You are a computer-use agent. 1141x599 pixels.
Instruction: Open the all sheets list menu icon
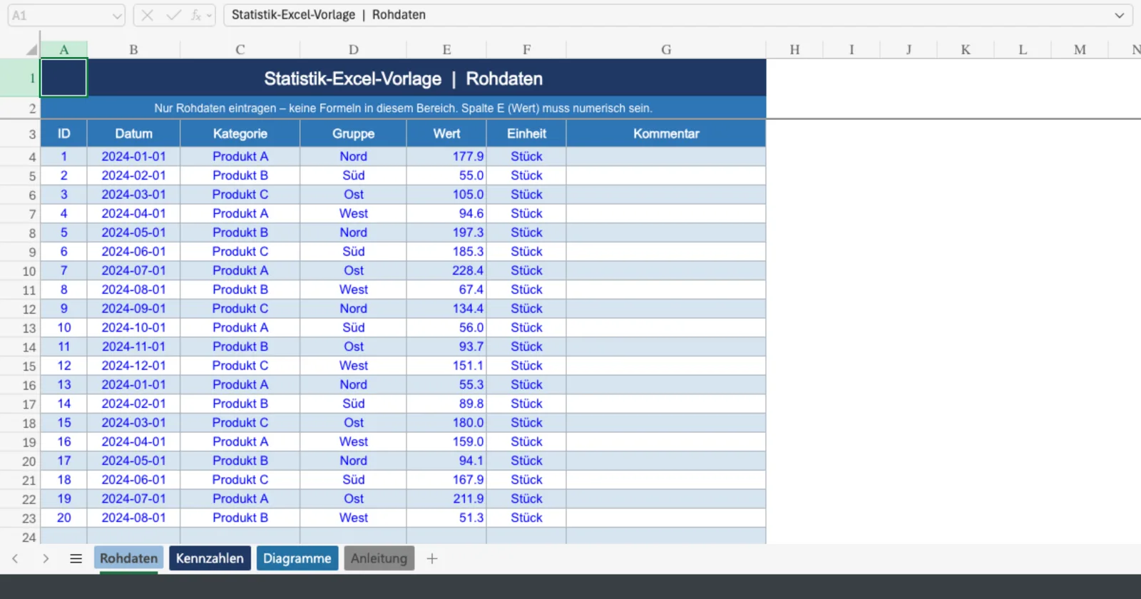click(x=76, y=558)
